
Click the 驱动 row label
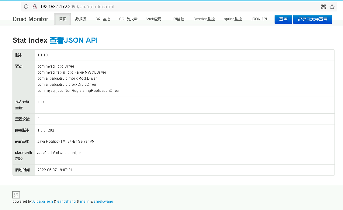pos(19,66)
